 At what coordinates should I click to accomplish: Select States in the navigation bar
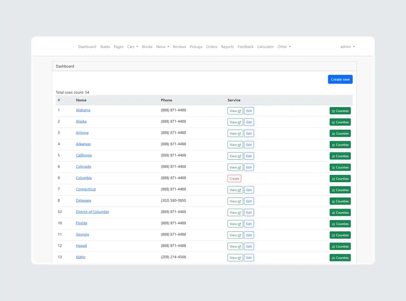point(105,47)
